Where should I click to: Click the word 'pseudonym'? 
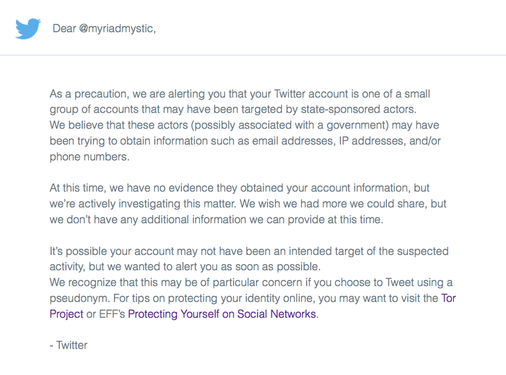(x=80, y=298)
